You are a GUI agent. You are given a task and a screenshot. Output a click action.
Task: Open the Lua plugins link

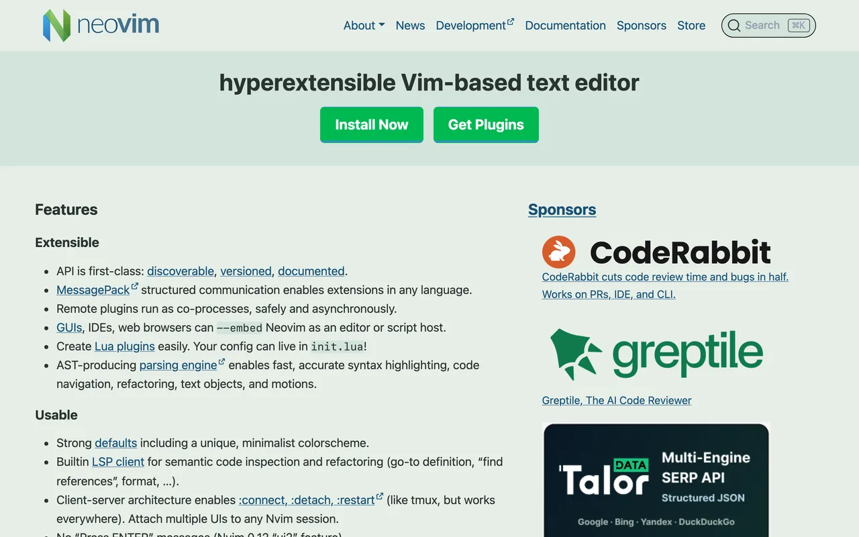(125, 346)
